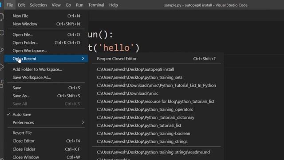284x160 pixels.
Task: Open Run and Debug activity icon
Action: coord(2,67)
